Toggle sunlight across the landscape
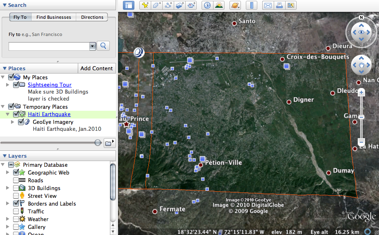This screenshot has height=235, width=379. [x=219, y=5]
